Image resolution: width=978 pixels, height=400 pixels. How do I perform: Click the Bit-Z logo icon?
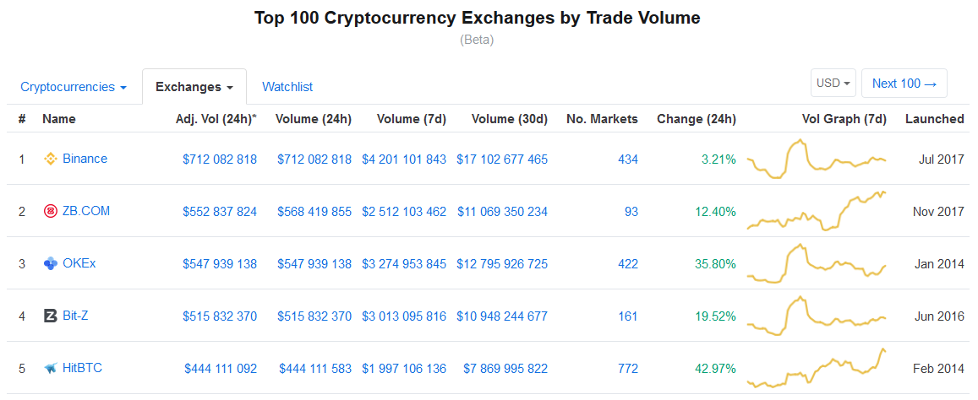click(x=50, y=316)
